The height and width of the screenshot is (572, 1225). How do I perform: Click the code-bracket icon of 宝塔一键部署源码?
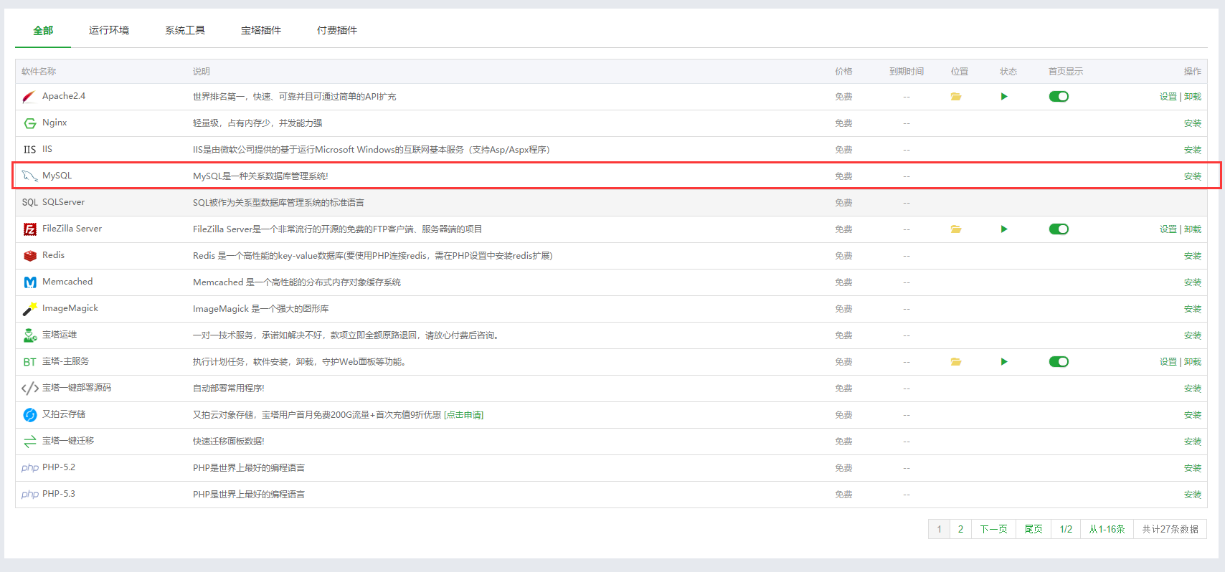pyautogui.click(x=29, y=389)
